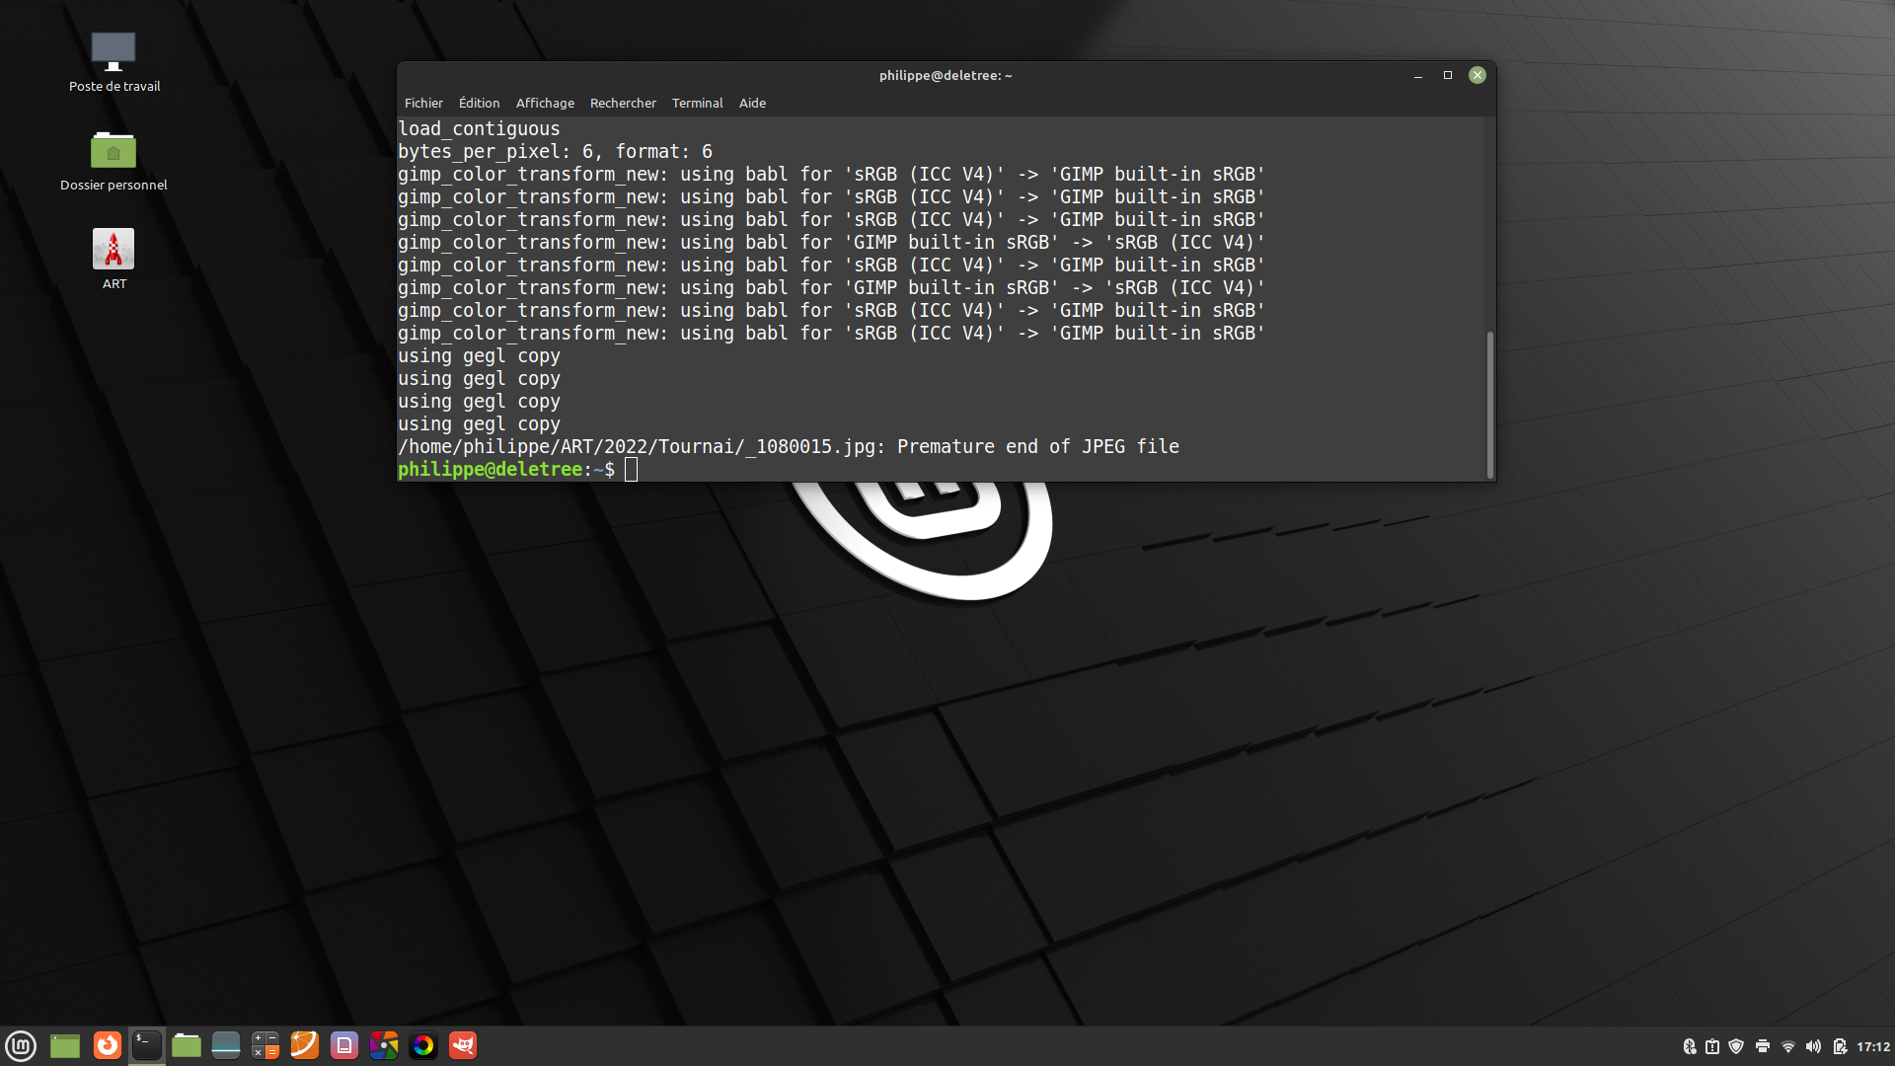
Task: Open the Linux Mint start menu
Action: click(21, 1045)
